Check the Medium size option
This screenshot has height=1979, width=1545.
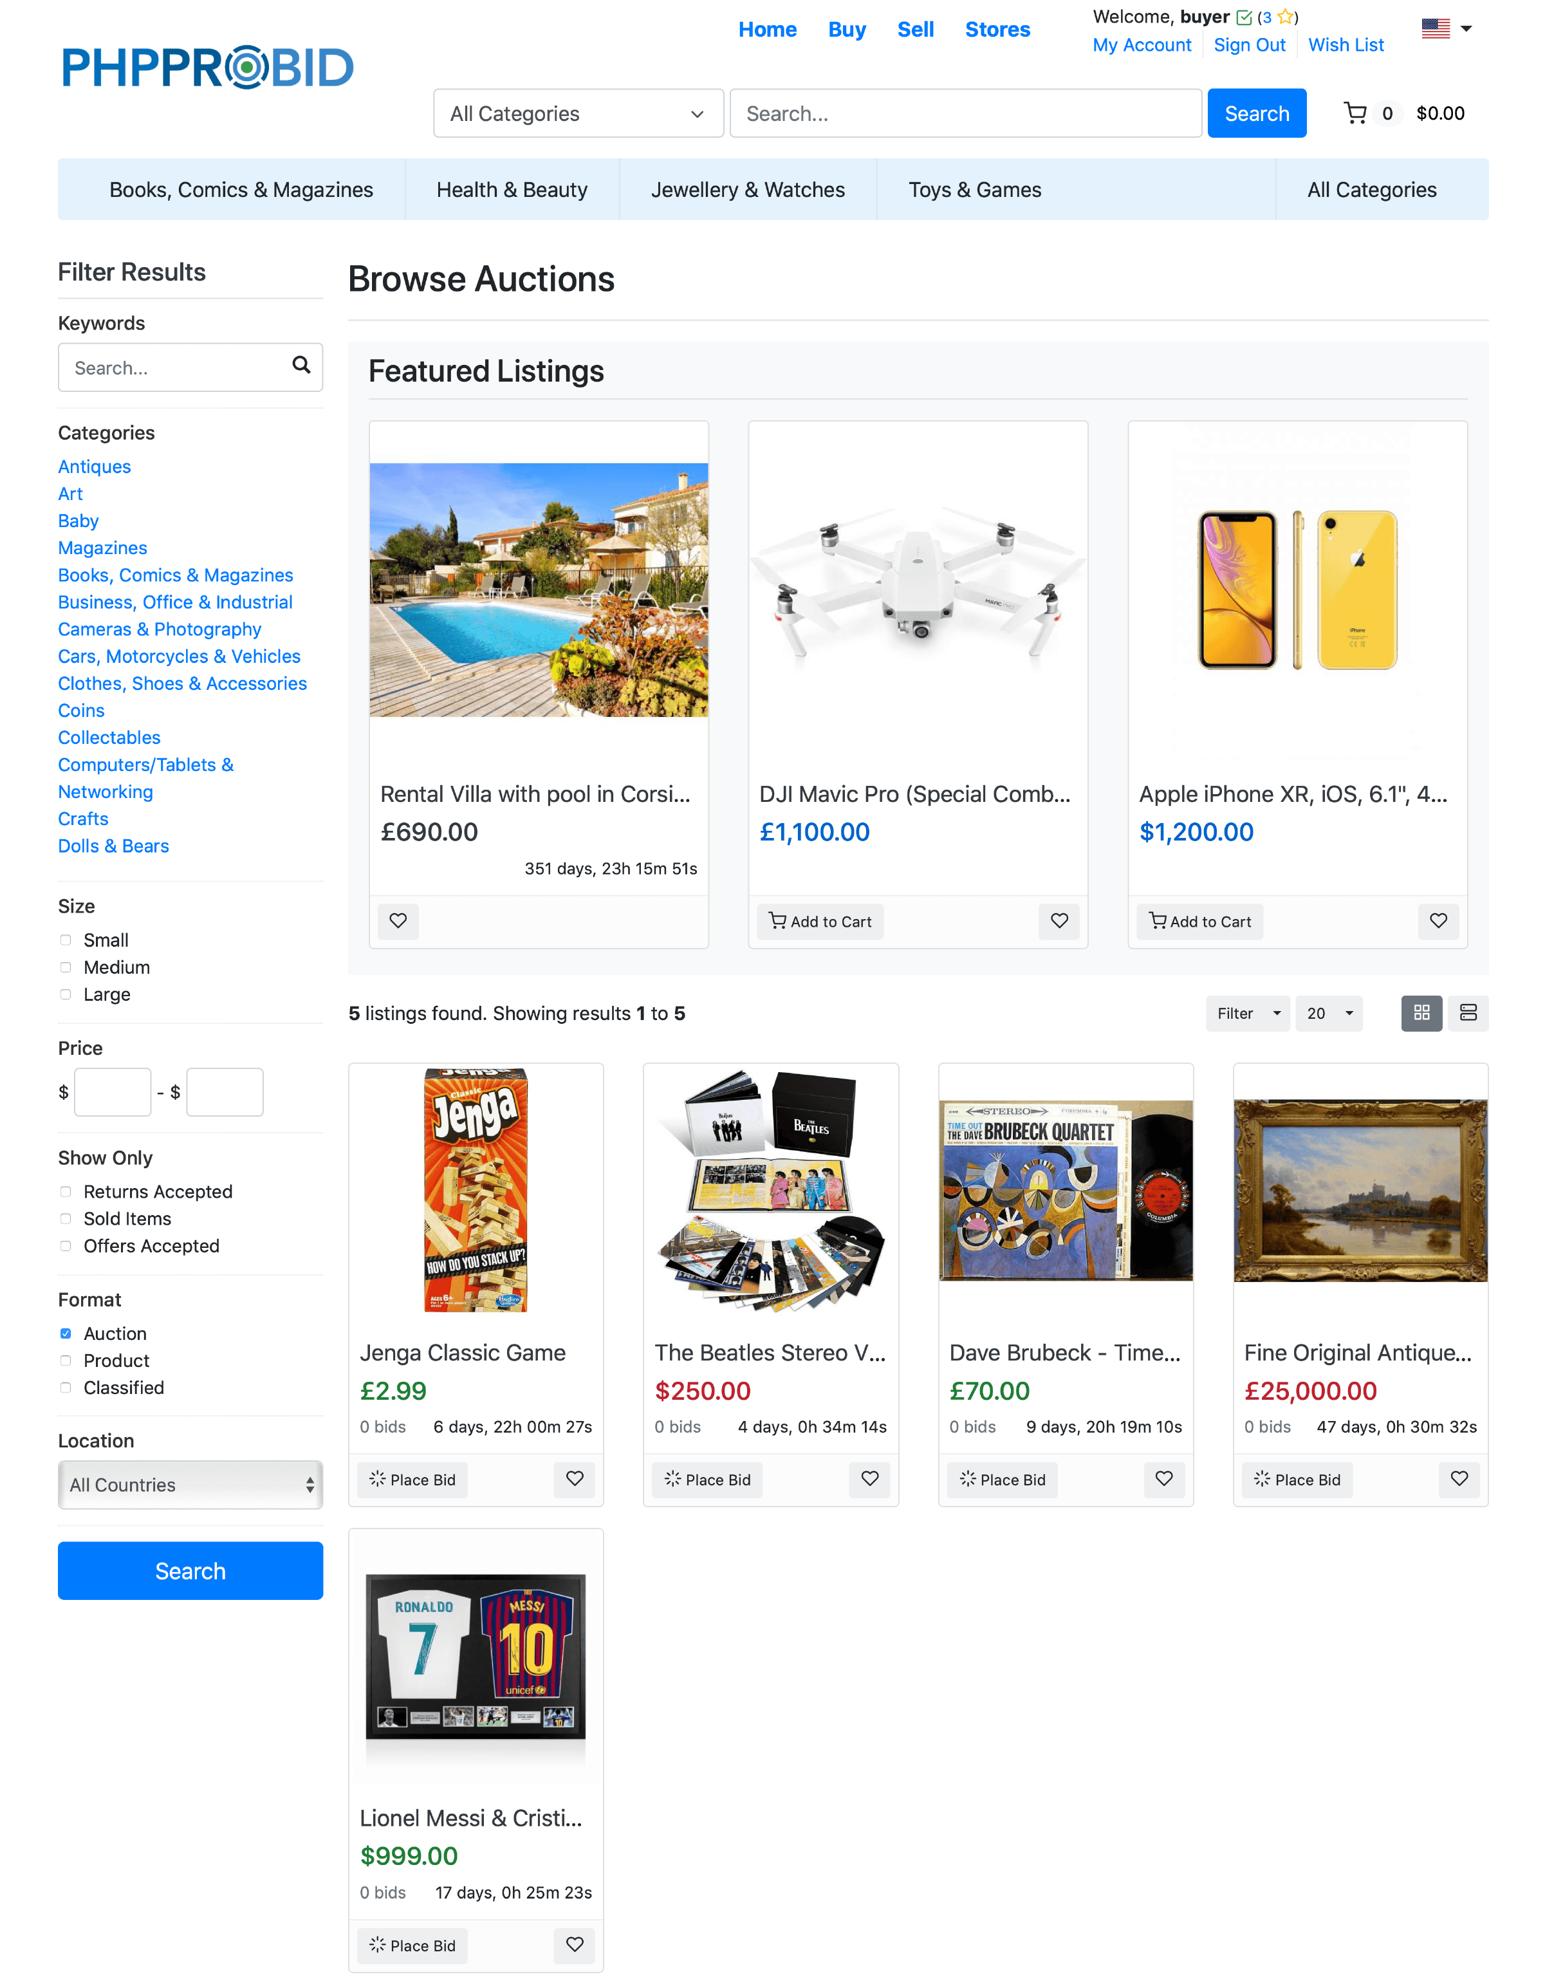point(65,968)
